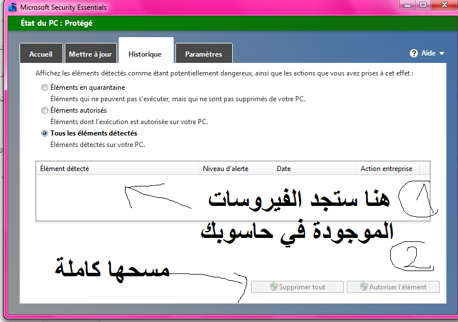Click the 'Affichez les éléments détectés' description
The image size is (458, 322).
pyautogui.click(x=224, y=73)
